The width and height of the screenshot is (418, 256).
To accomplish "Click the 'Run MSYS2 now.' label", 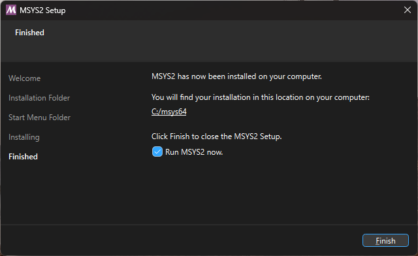I will 194,152.
